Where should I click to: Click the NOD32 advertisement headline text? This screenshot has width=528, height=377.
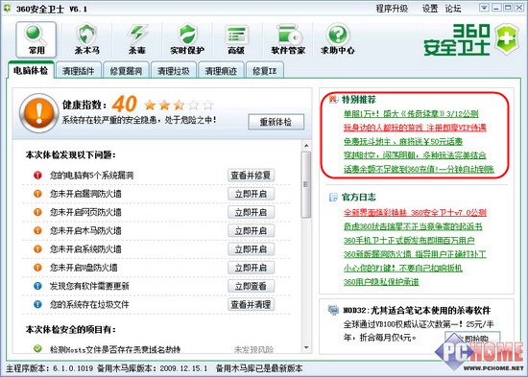(417, 310)
